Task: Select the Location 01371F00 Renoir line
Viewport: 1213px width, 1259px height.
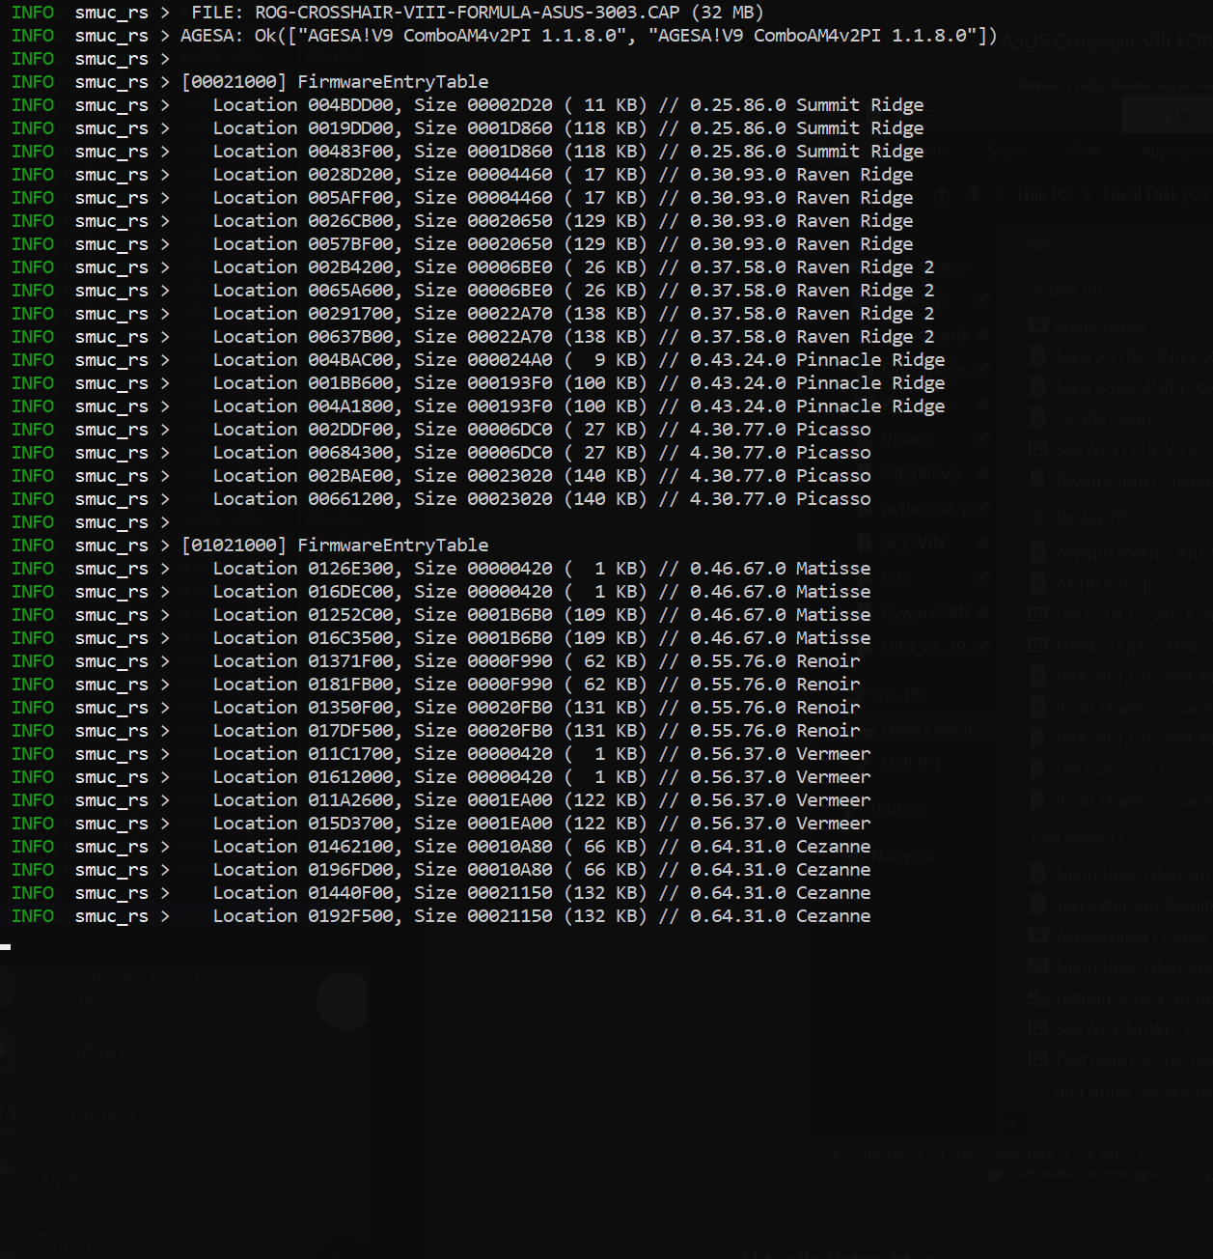Action: tap(435, 661)
